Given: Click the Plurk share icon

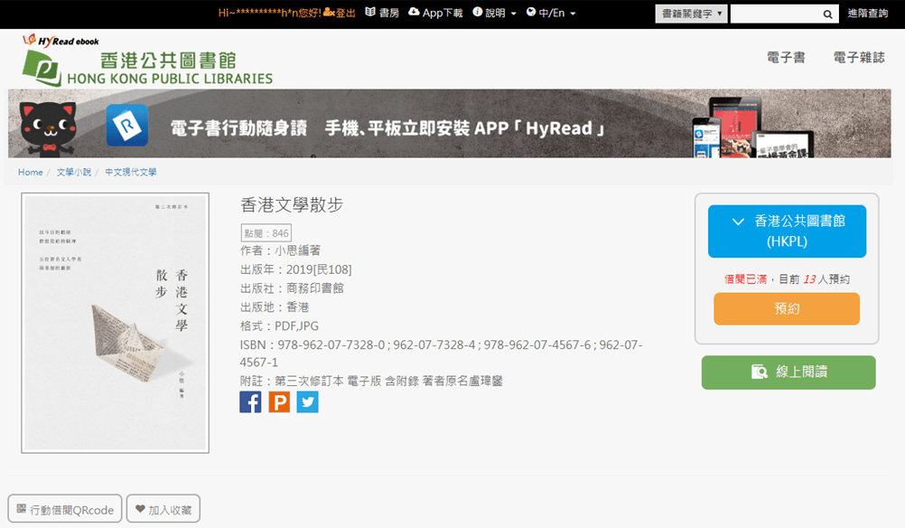Looking at the screenshot, I should point(279,401).
